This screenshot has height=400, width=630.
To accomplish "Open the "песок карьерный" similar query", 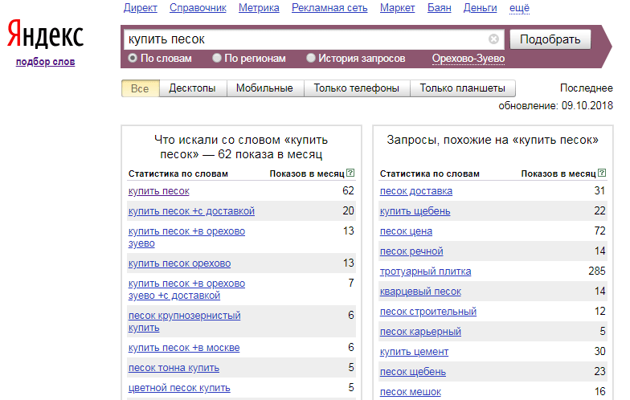I will pos(421,332).
